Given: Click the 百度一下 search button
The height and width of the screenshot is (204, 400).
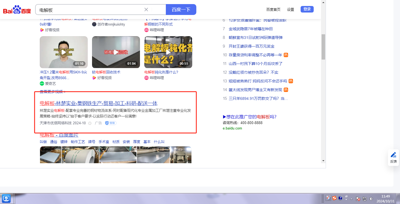Looking at the screenshot, I should click(181, 10).
